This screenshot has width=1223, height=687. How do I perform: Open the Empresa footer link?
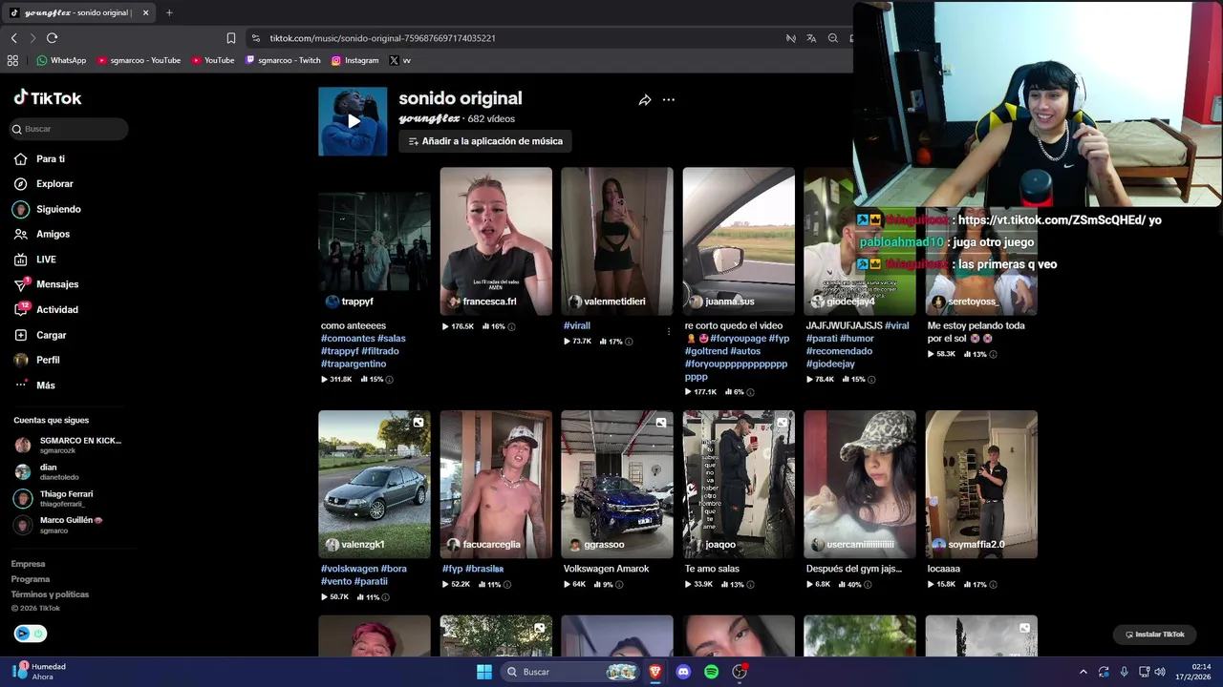(x=28, y=564)
